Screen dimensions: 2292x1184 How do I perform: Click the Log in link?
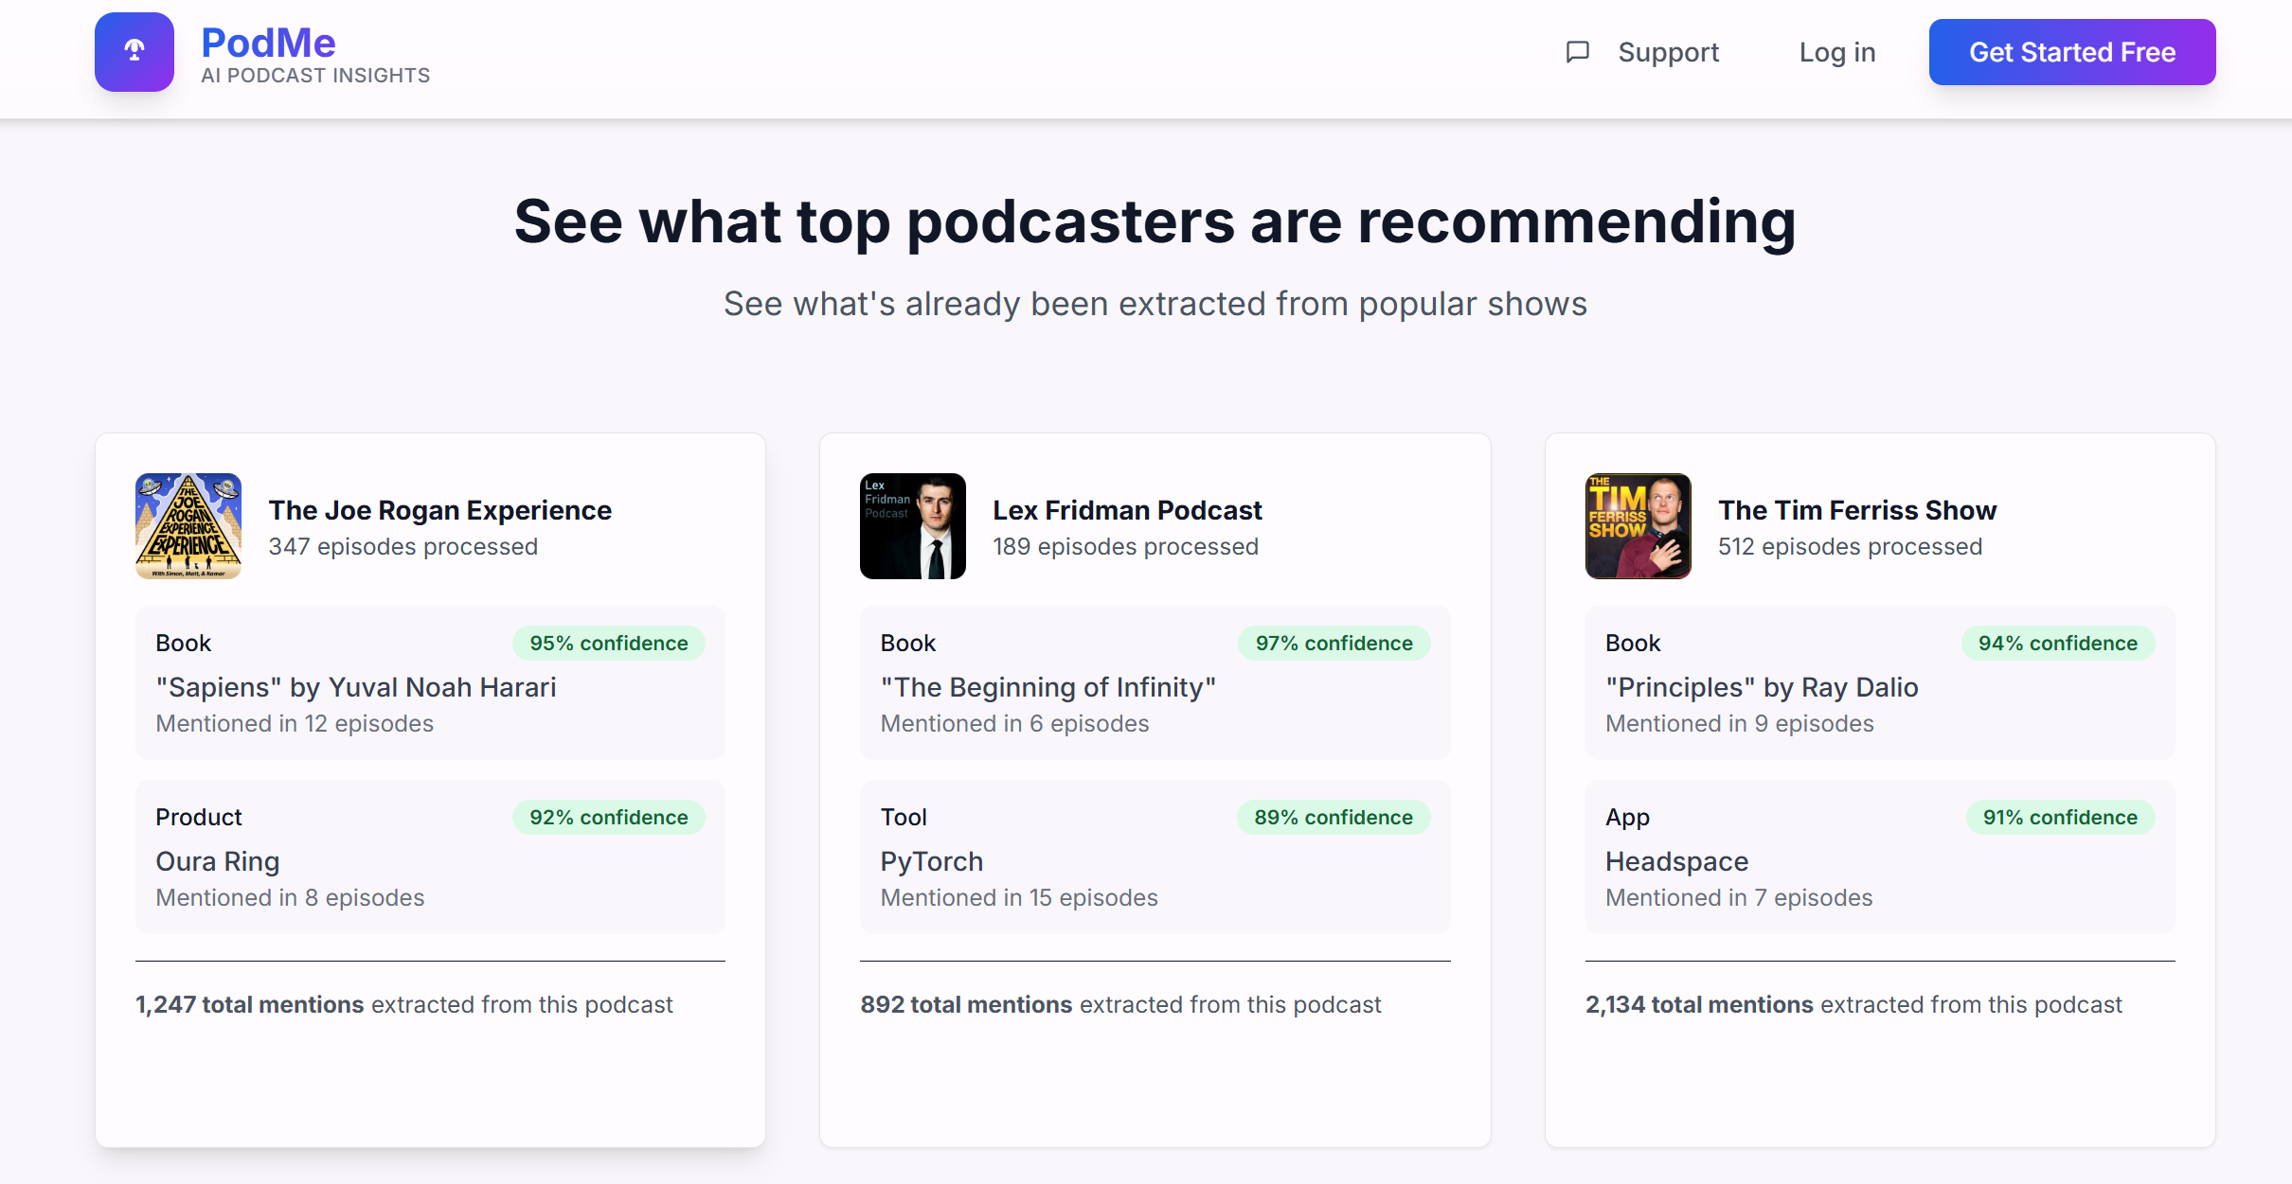point(1836,52)
